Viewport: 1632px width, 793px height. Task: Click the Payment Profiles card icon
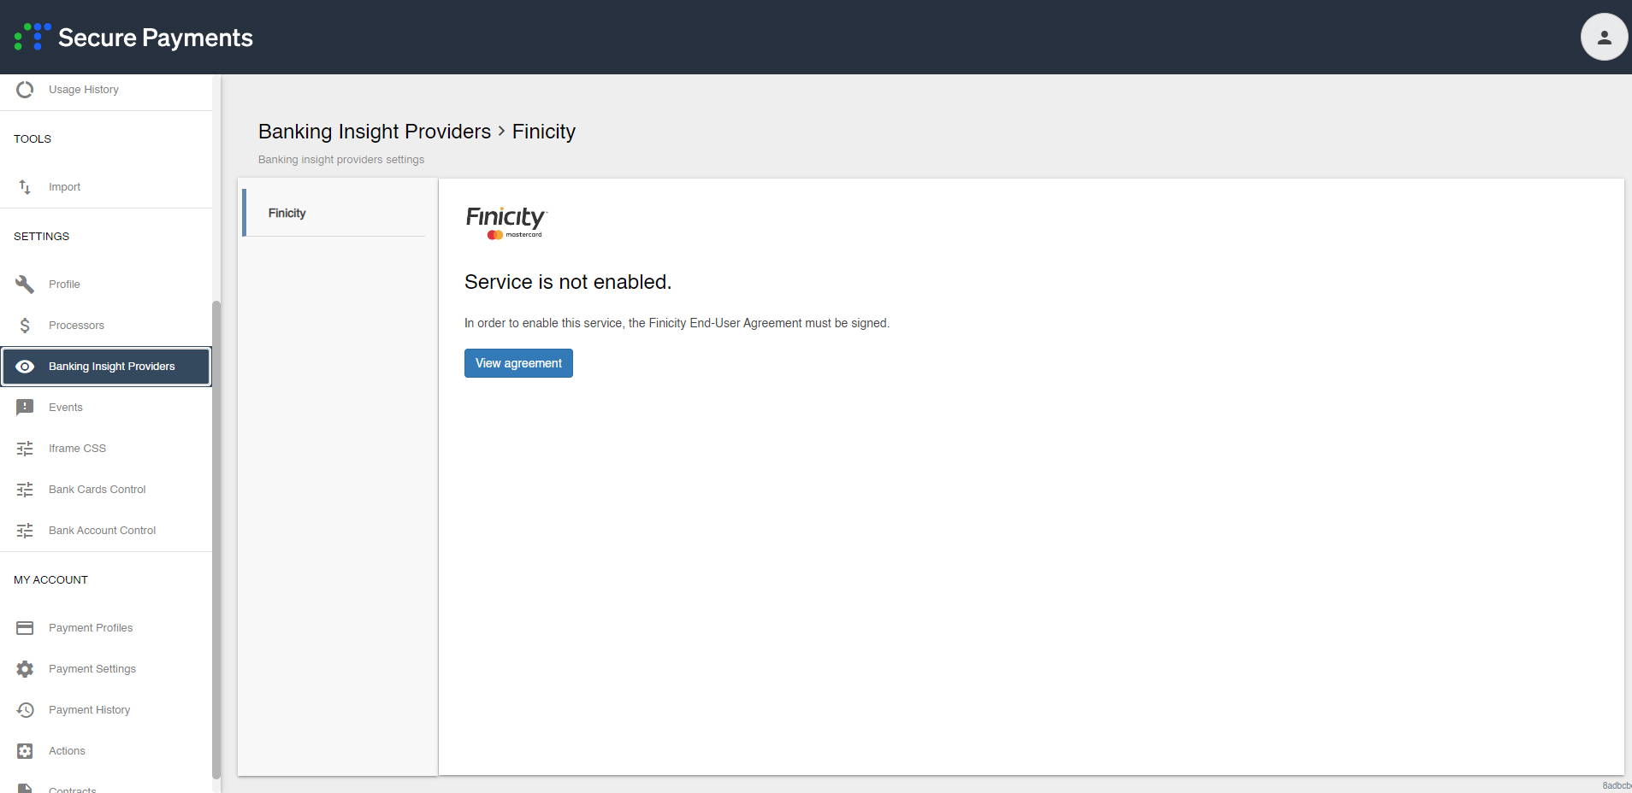pyautogui.click(x=25, y=628)
